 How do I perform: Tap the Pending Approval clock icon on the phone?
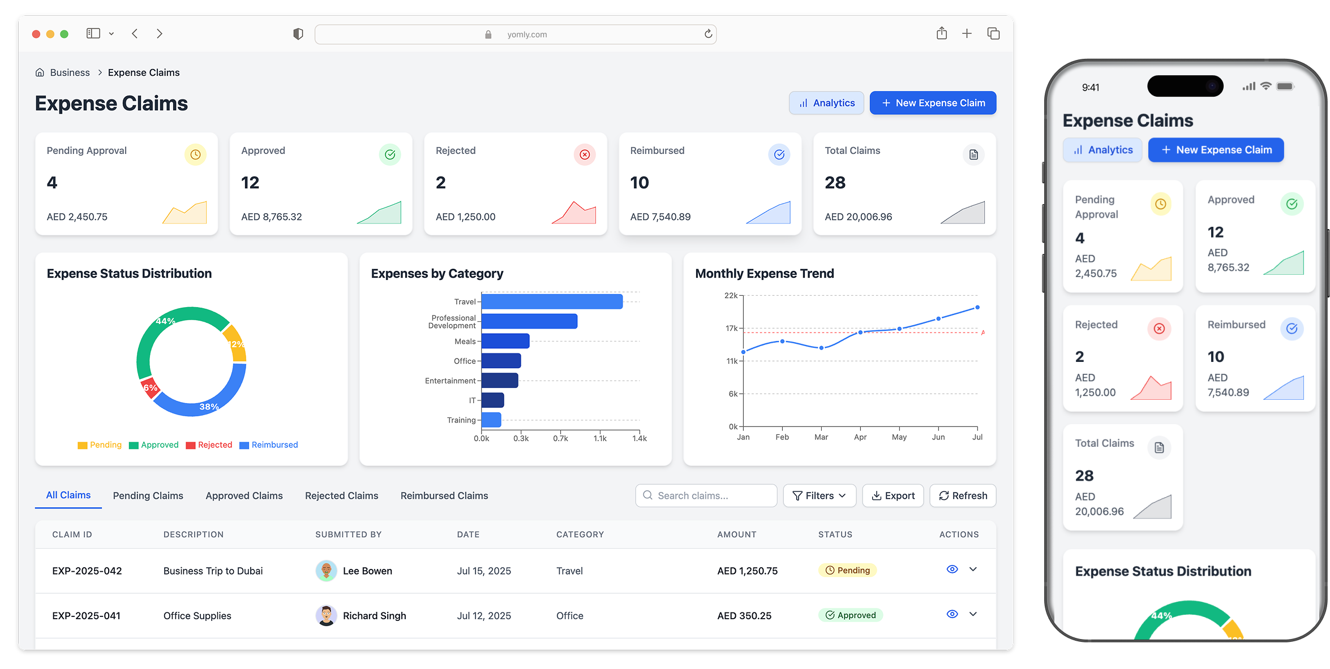[x=1160, y=204]
